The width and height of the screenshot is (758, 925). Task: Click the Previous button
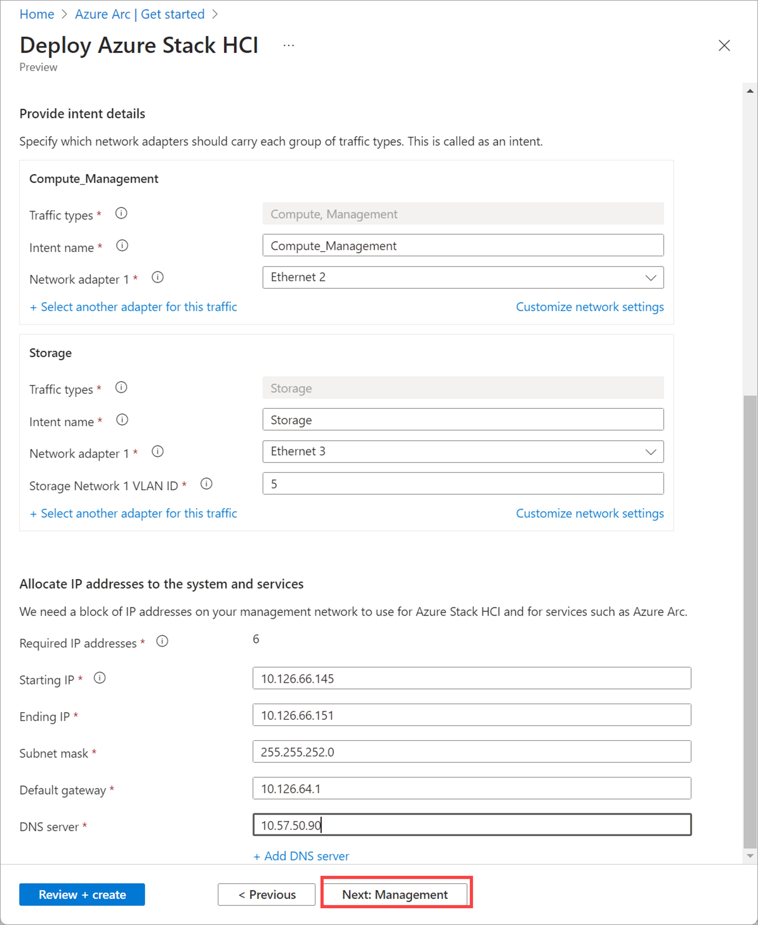(266, 895)
